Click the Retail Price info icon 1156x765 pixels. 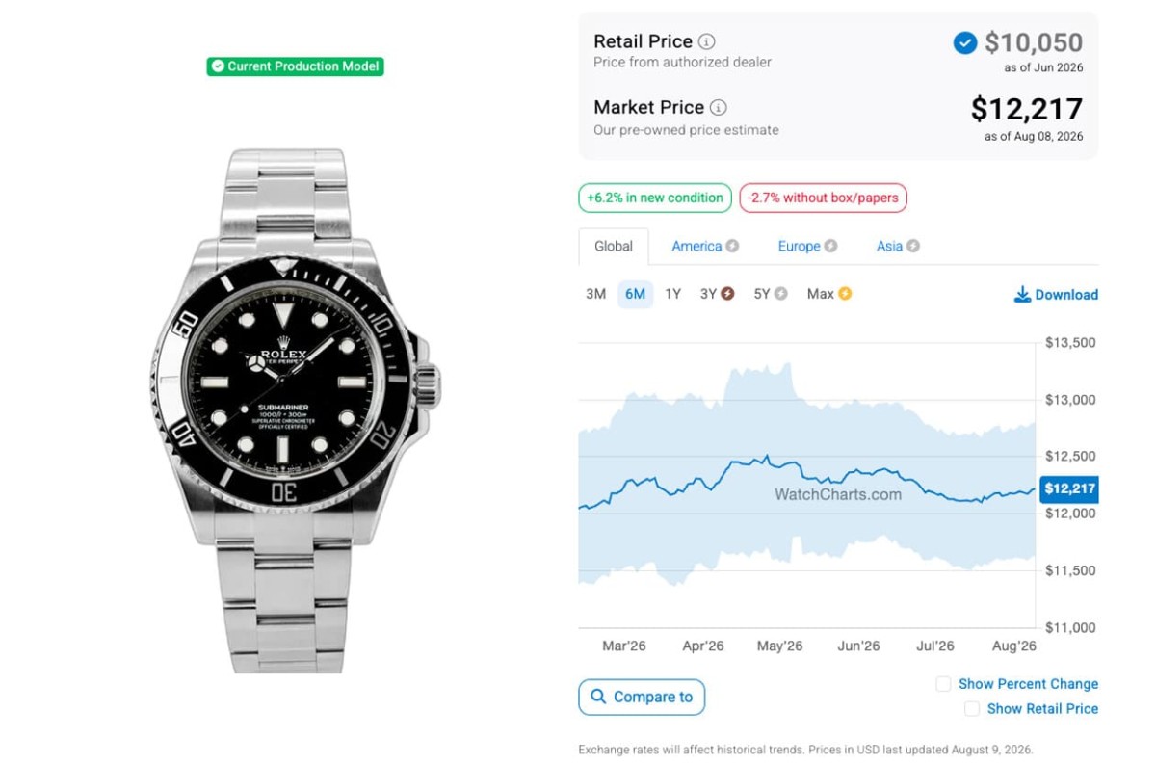pyautogui.click(x=707, y=41)
